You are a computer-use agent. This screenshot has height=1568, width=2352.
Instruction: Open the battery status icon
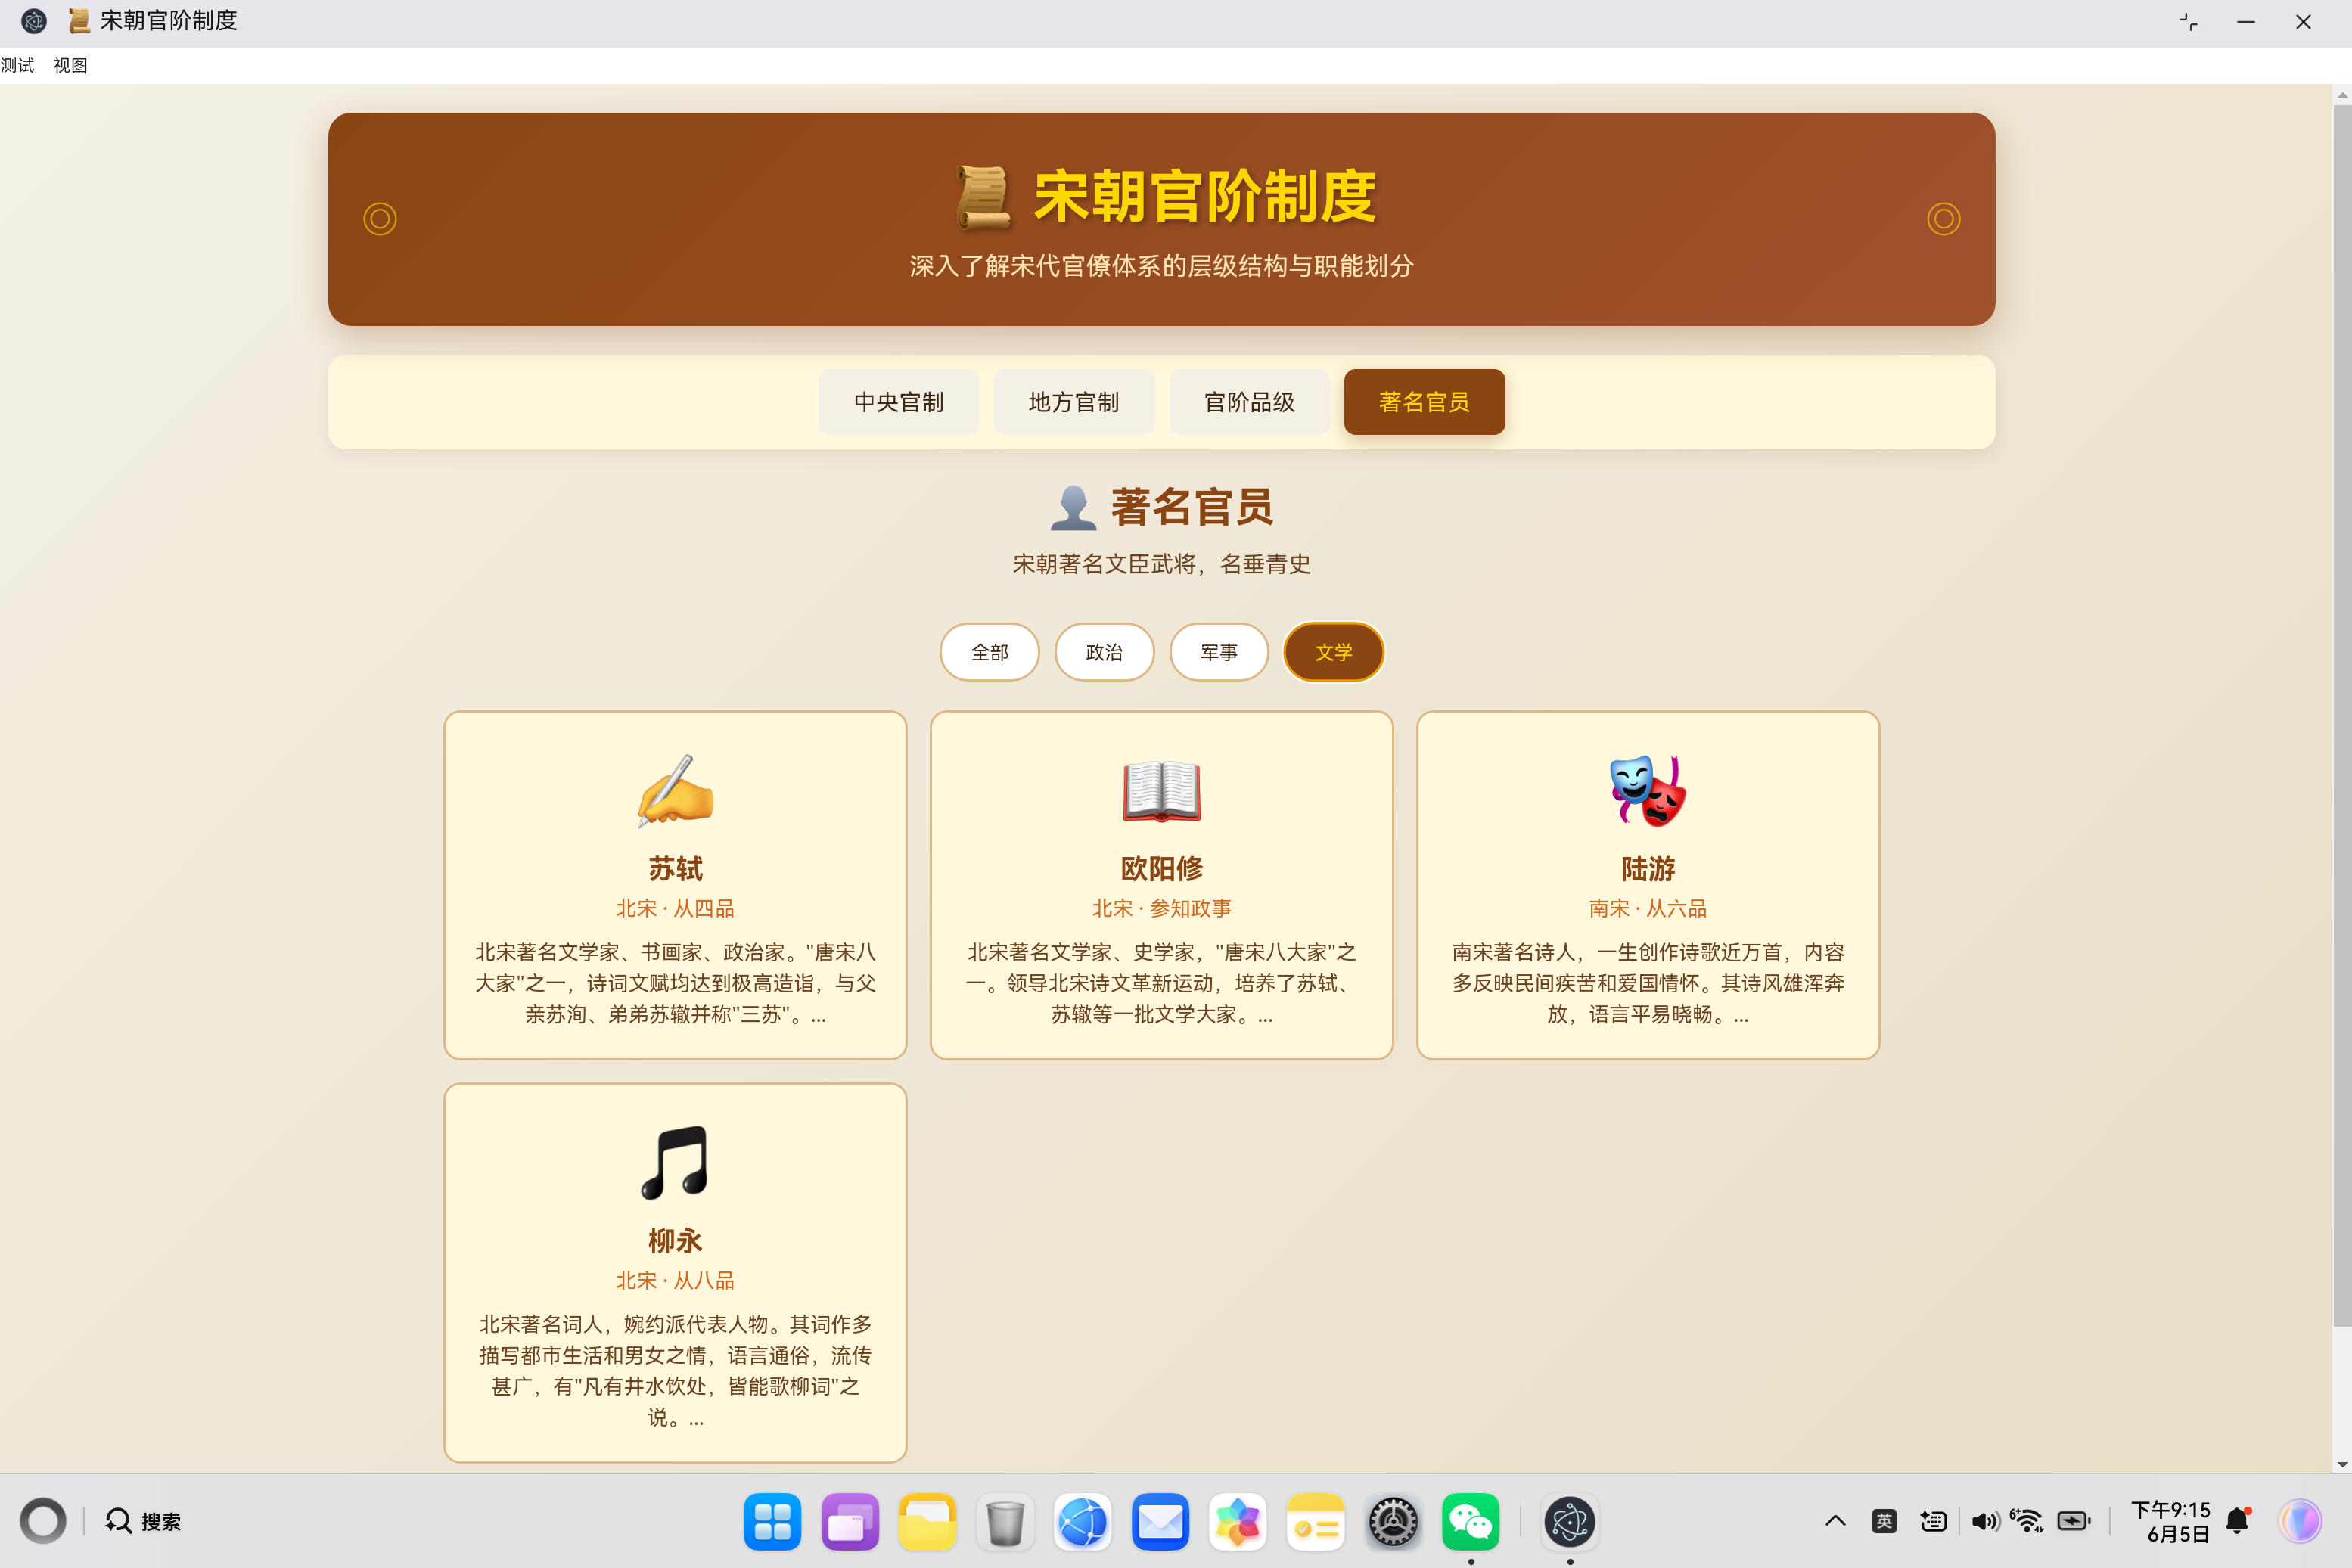[x=2074, y=1521]
